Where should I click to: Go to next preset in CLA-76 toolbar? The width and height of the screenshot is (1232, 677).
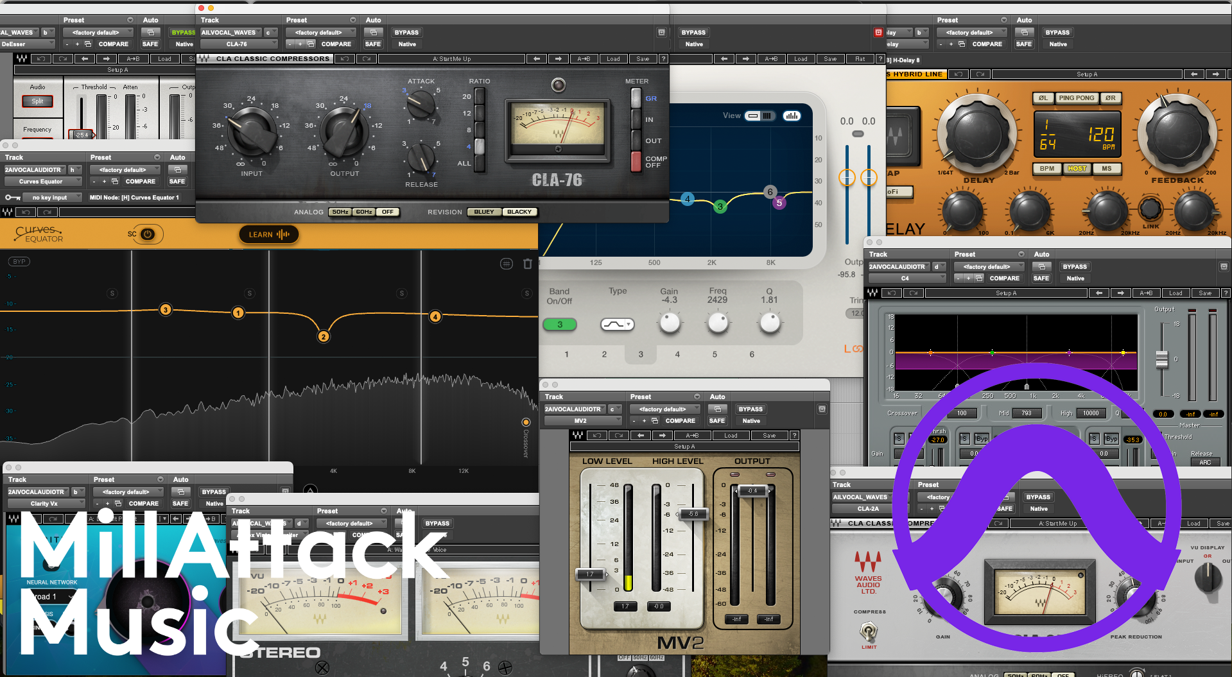point(558,59)
